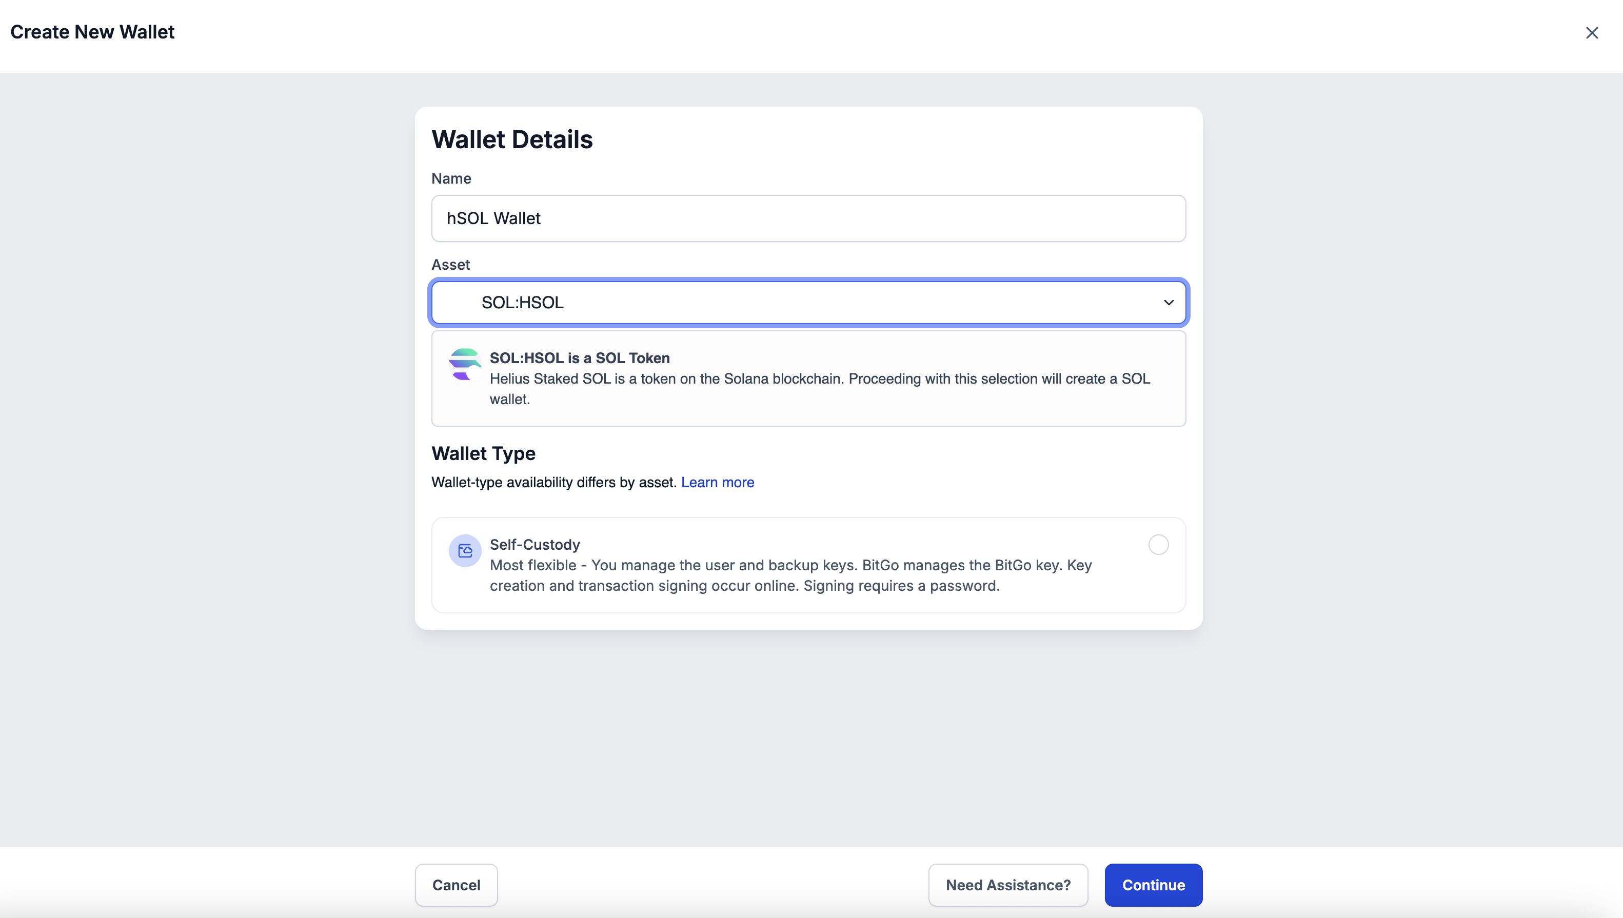Click Need Assistance? for help
The height and width of the screenshot is (918, 1623).
1007,885
